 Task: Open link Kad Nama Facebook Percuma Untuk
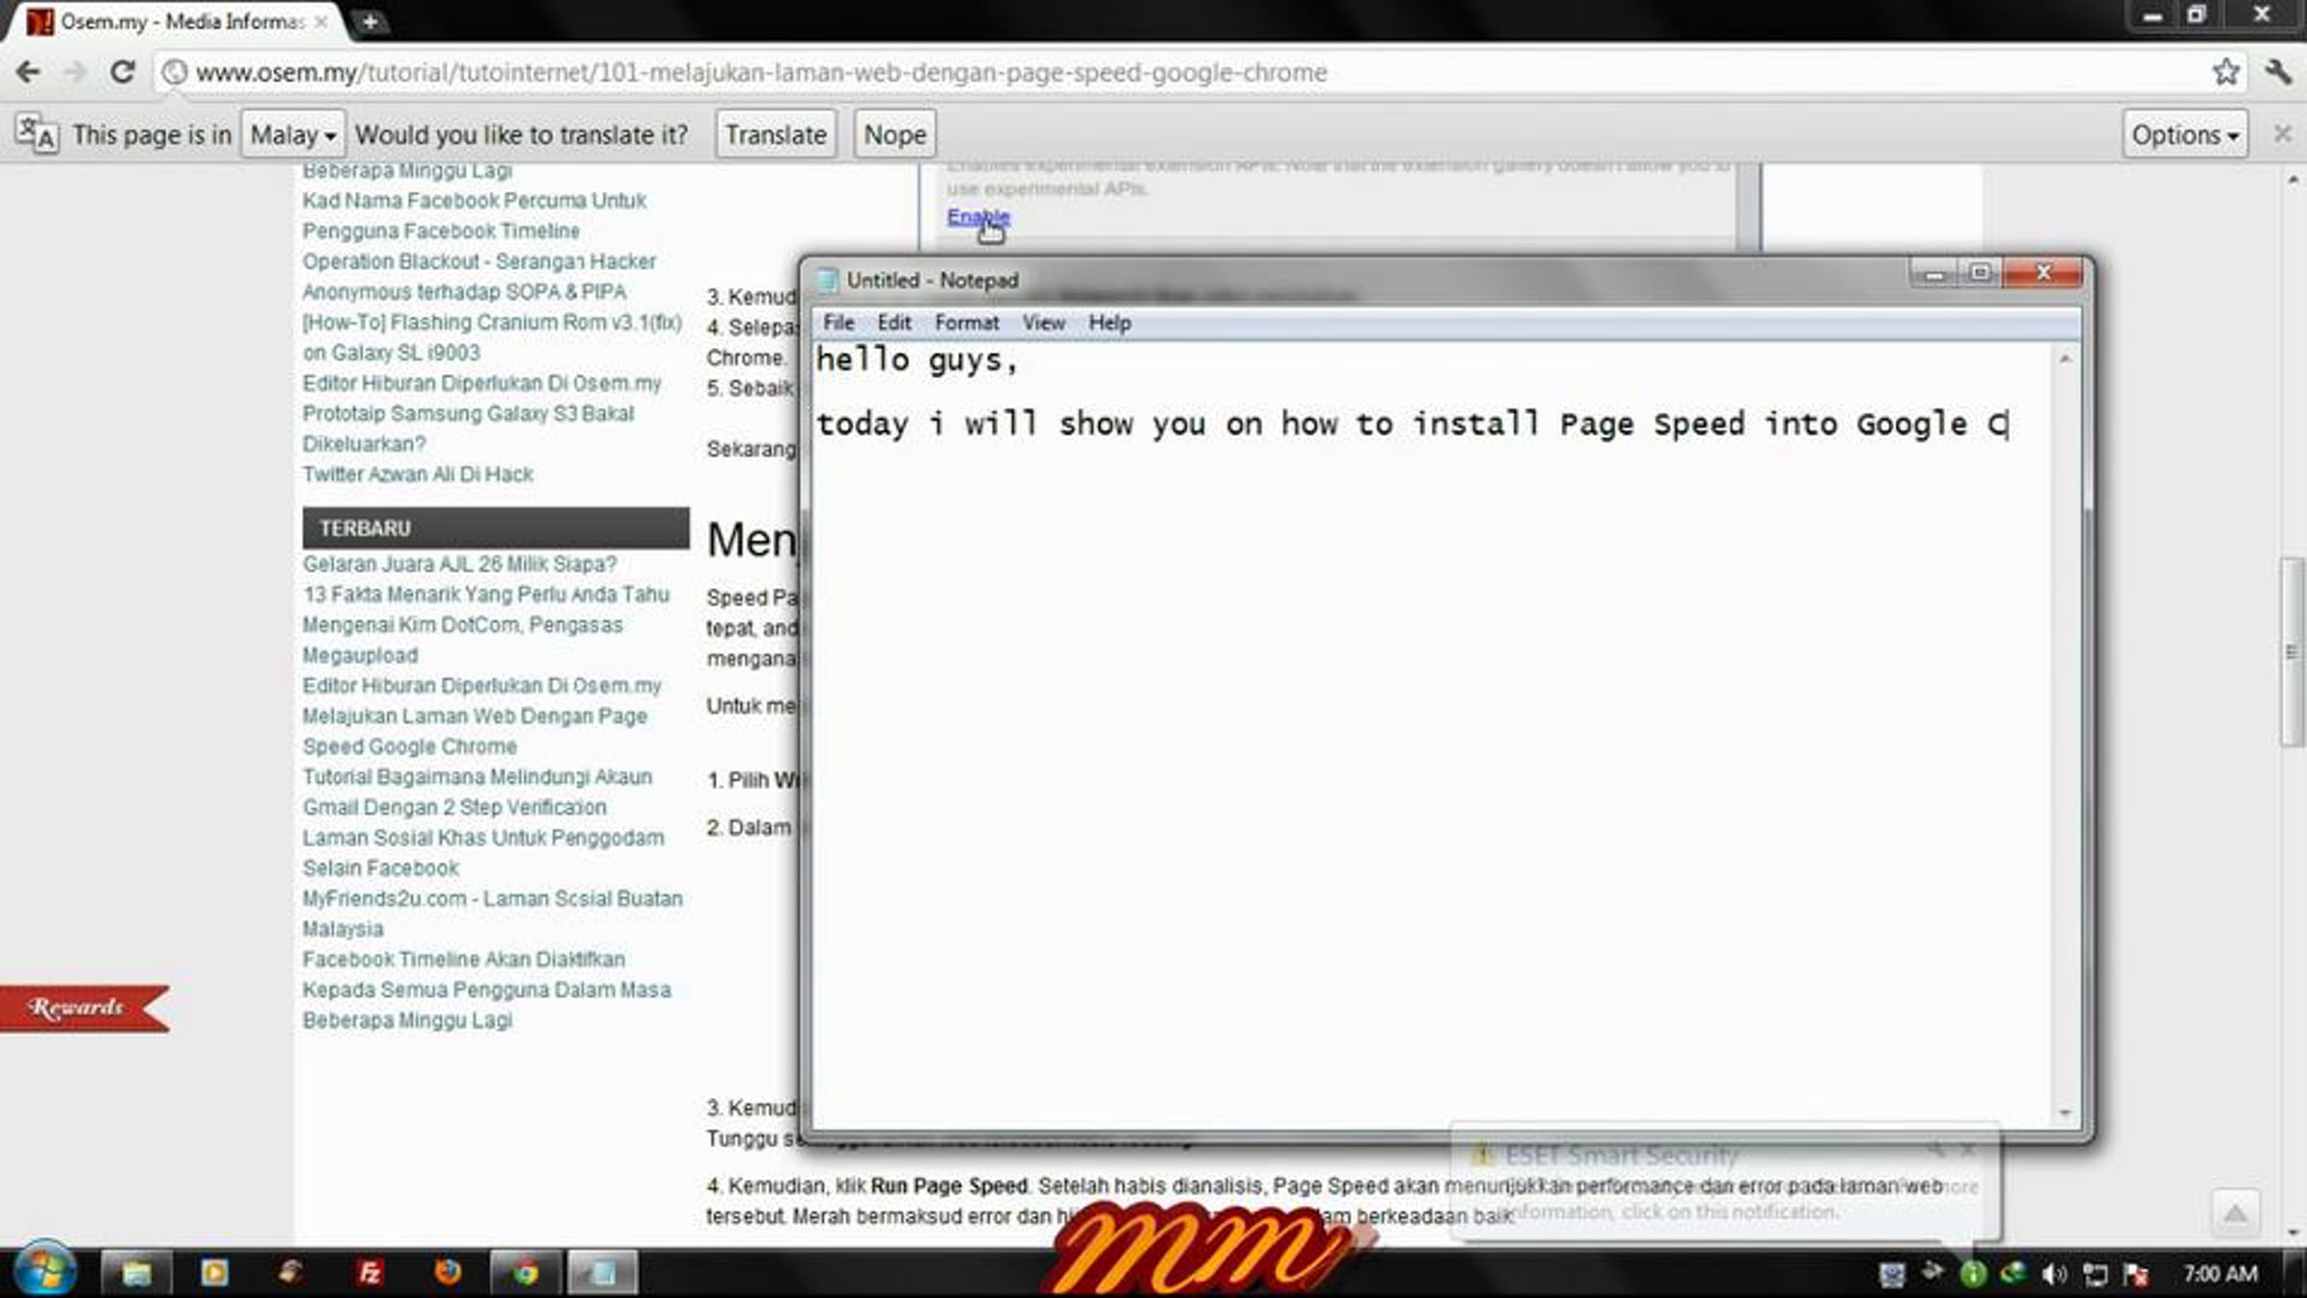click(474, 201)
